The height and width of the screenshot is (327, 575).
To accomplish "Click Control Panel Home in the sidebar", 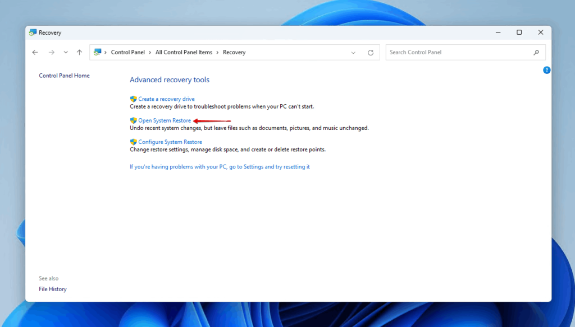I will click(x=64, y=75).
